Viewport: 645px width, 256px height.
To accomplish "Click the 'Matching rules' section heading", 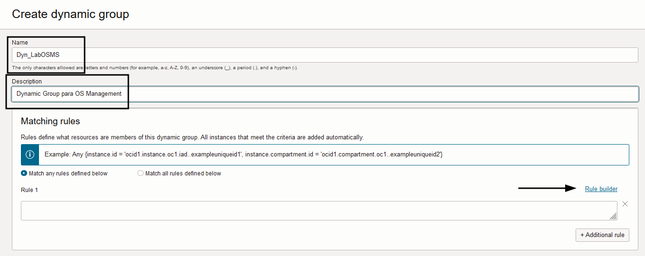I will click(50, 121).
